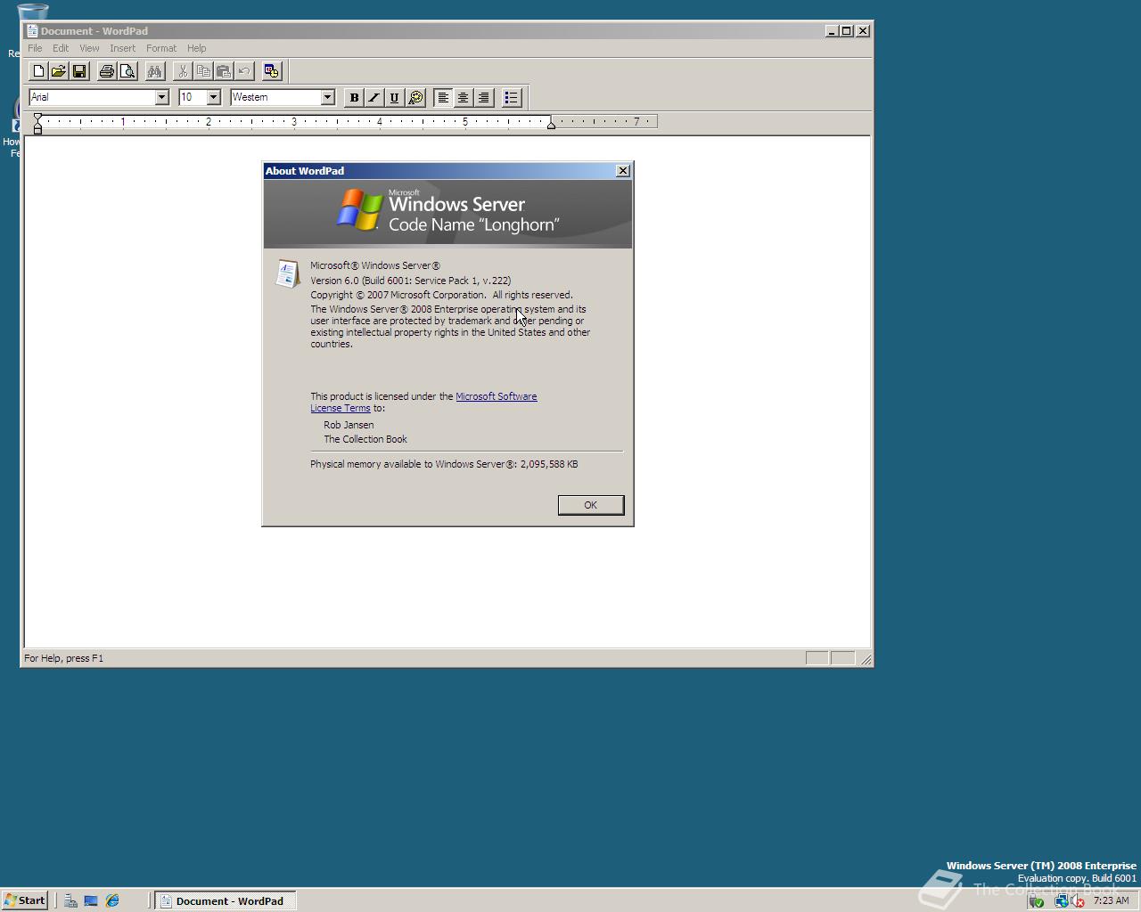
Task: Click the Save floppy disk icon
Action: pyautogui.click(x=79, y=71)
